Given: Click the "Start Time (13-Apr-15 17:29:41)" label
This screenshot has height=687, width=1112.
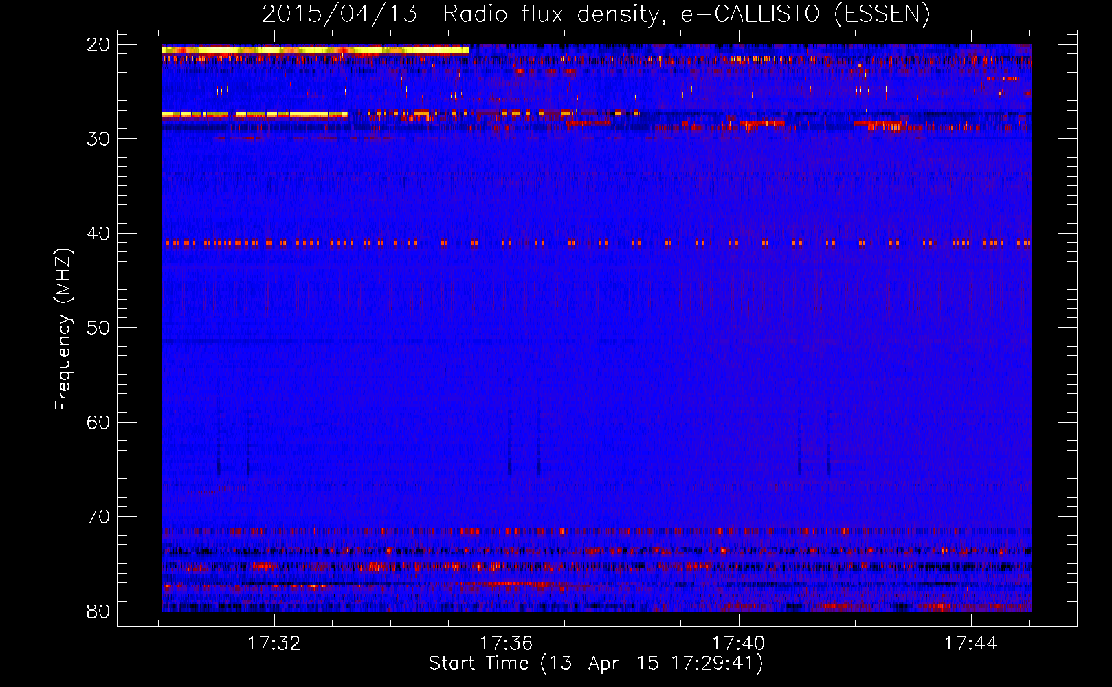Looking at the screenshot, I should point(596,664).
